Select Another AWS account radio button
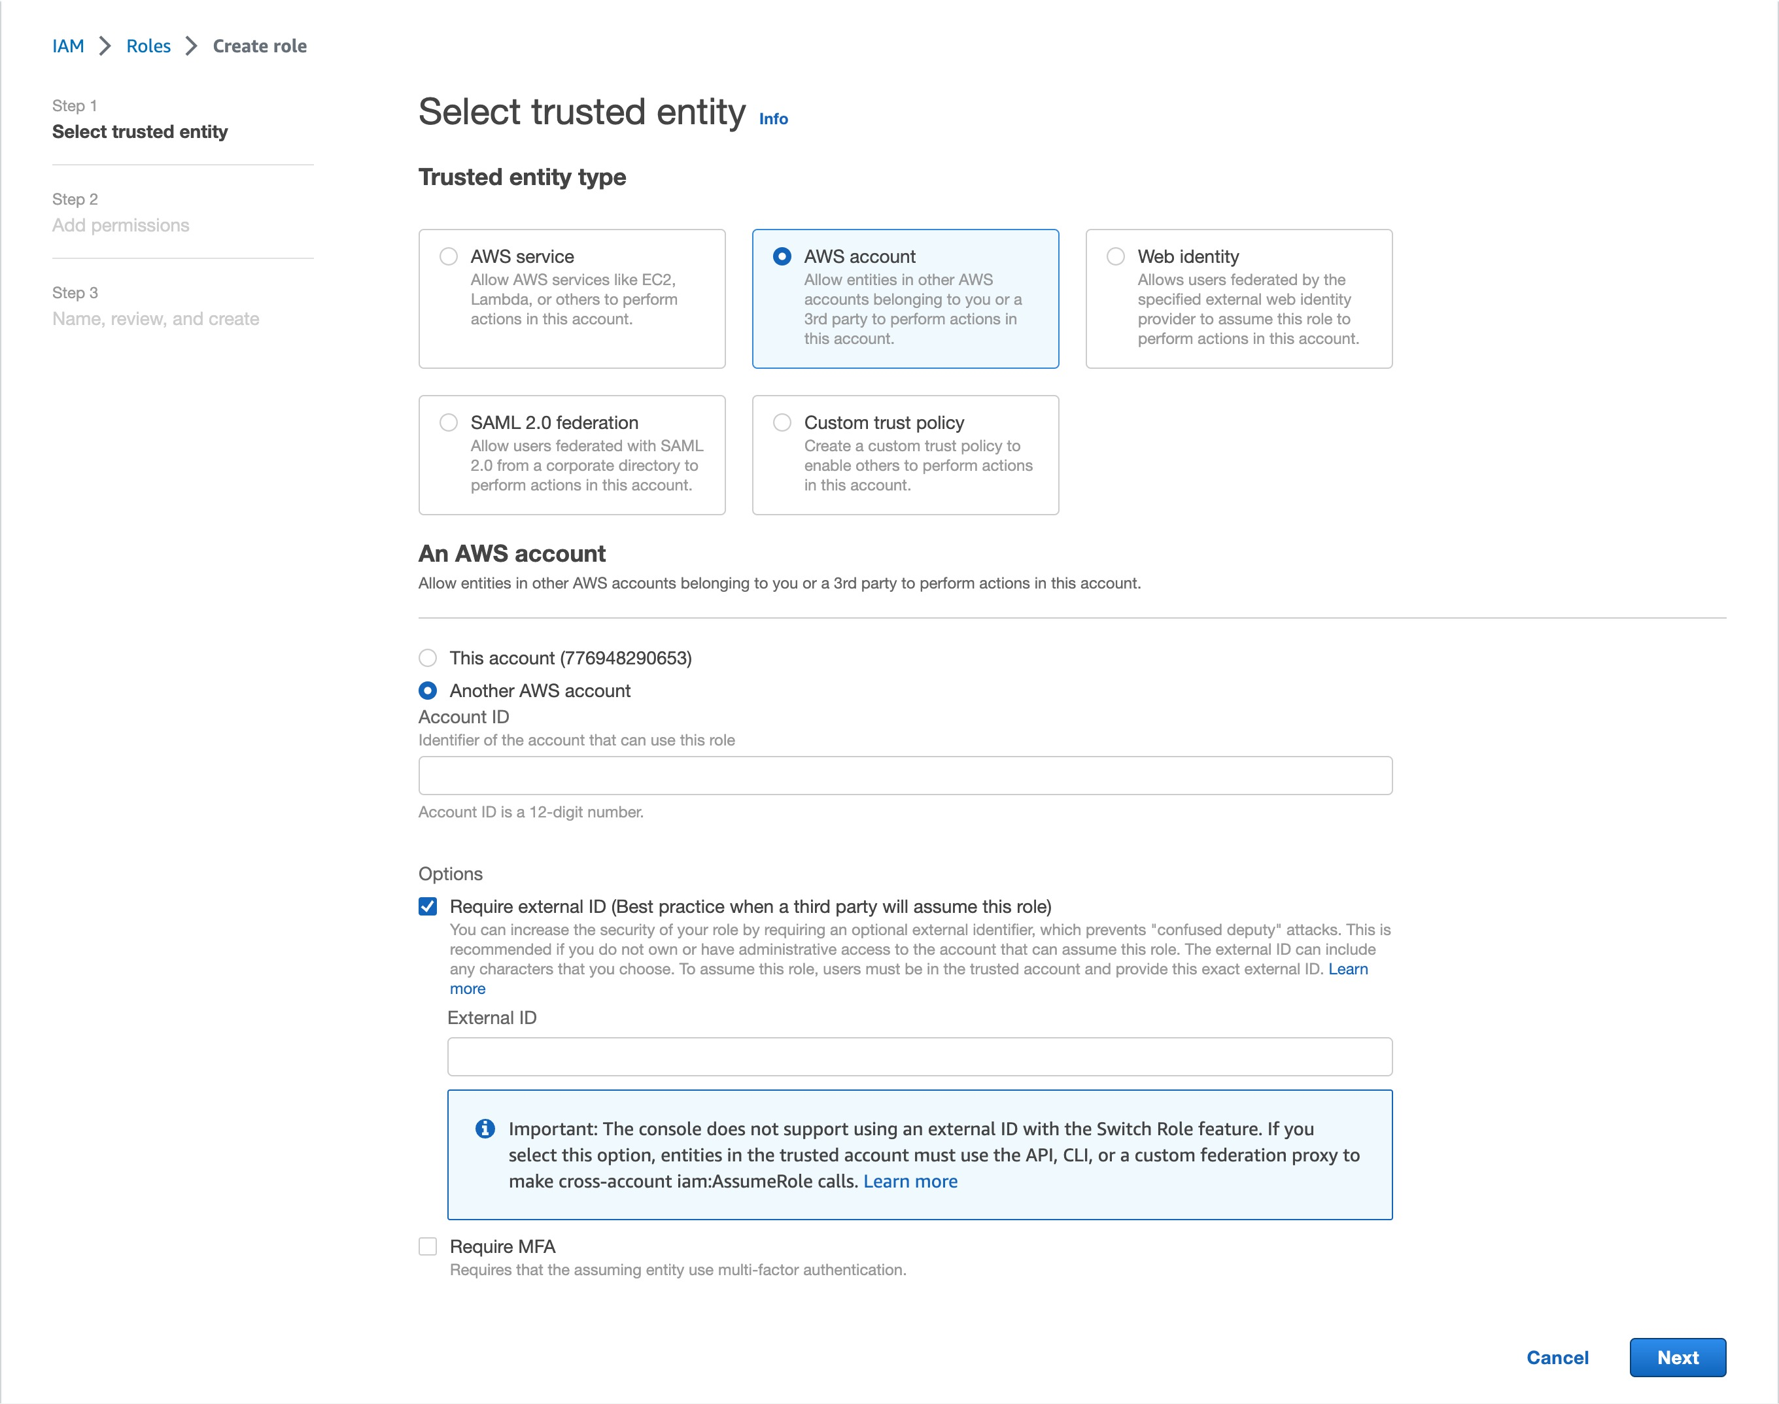This screenshot has height=1404, width=1779. (428, 691)
